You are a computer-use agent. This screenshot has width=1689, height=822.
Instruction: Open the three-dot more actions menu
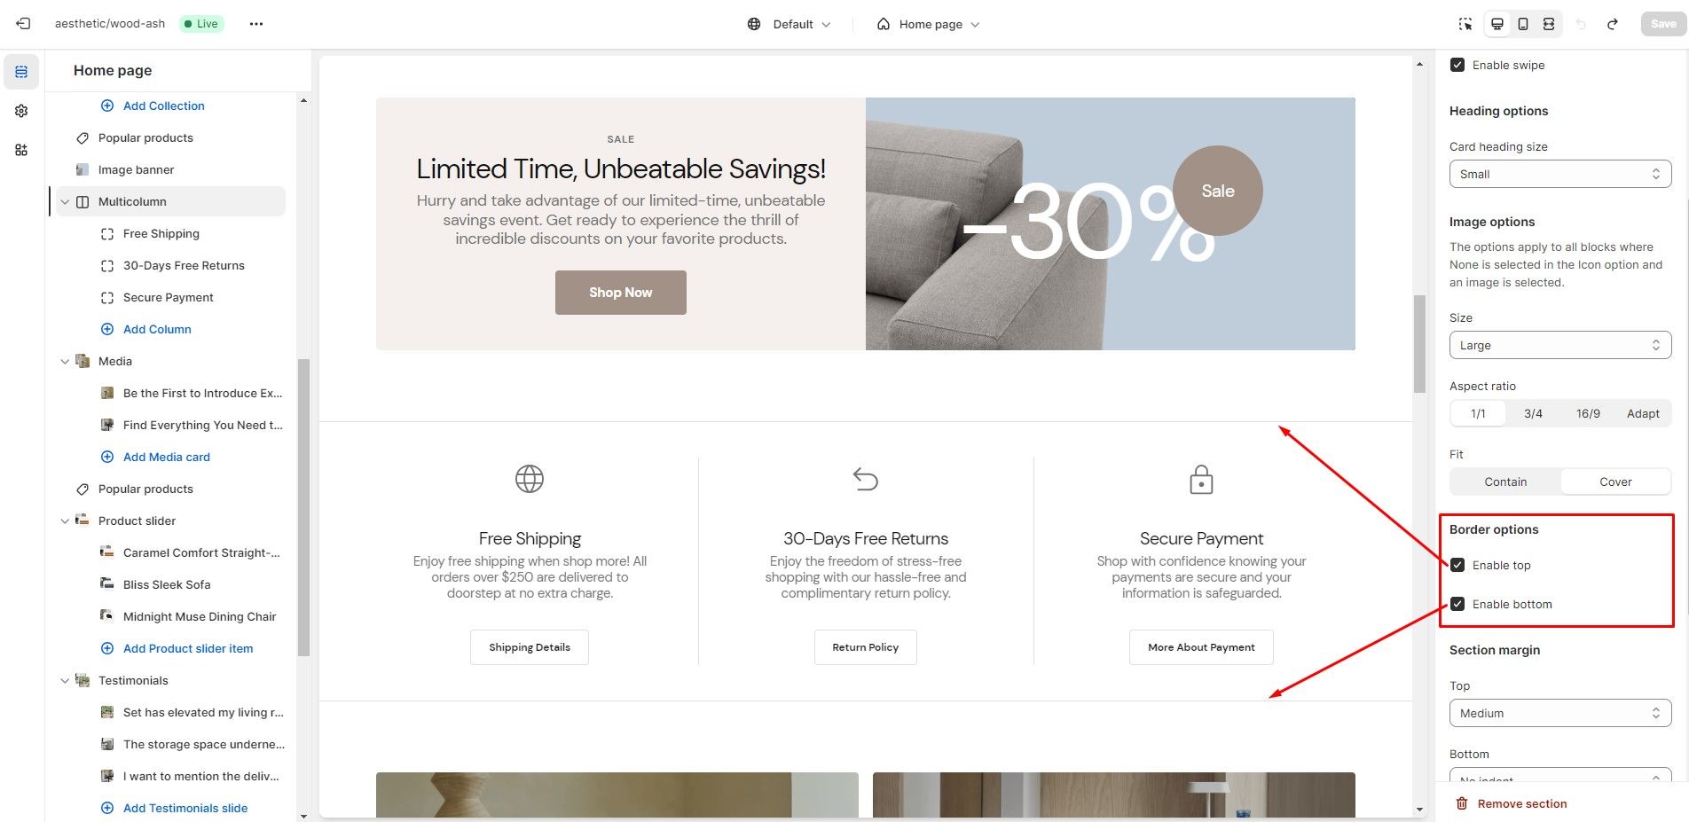coord(256,24)
